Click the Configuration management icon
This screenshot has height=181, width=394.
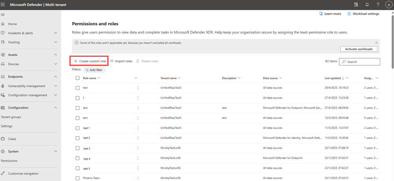pos(3,95)
